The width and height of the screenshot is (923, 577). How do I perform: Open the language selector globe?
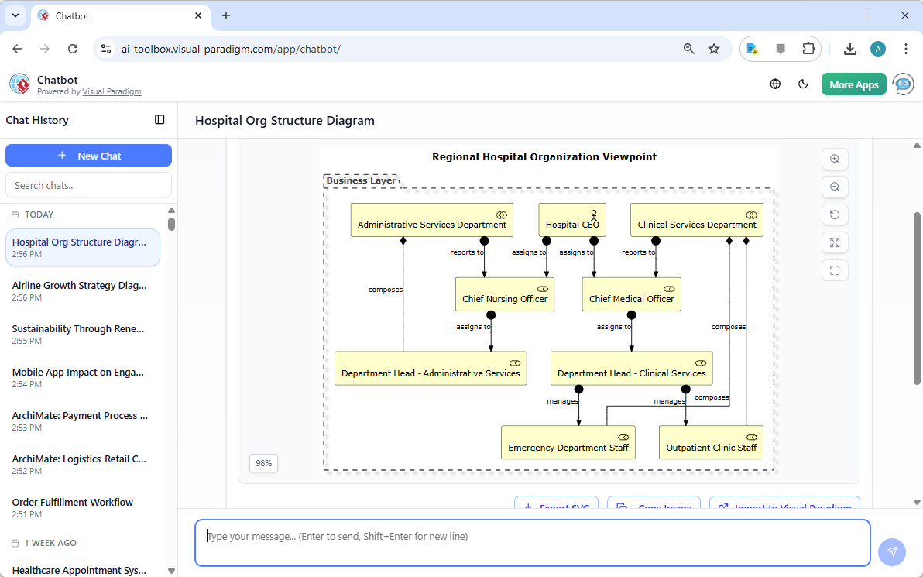coord(775,84)
